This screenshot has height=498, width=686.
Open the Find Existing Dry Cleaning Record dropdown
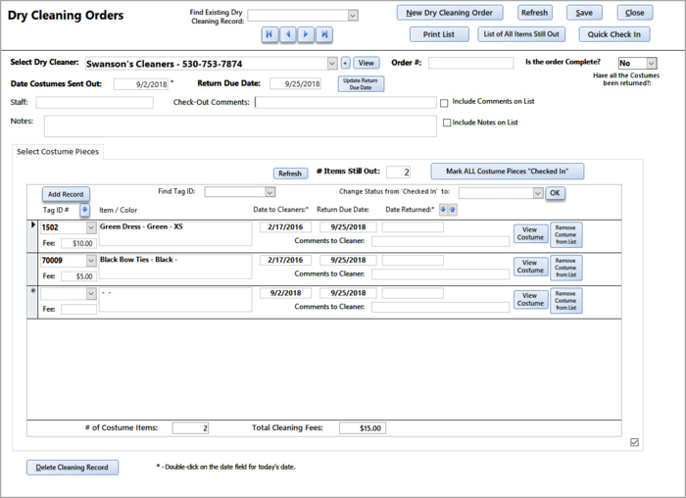click(353, 16)
